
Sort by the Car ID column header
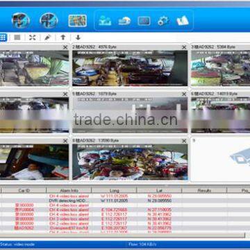[x=24, y=190]
